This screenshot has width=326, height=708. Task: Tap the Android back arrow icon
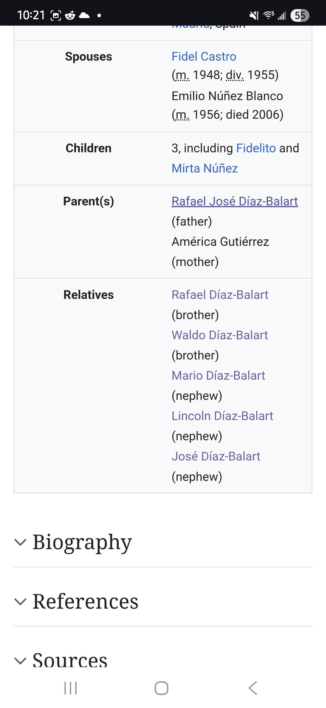tap(253, 688)
